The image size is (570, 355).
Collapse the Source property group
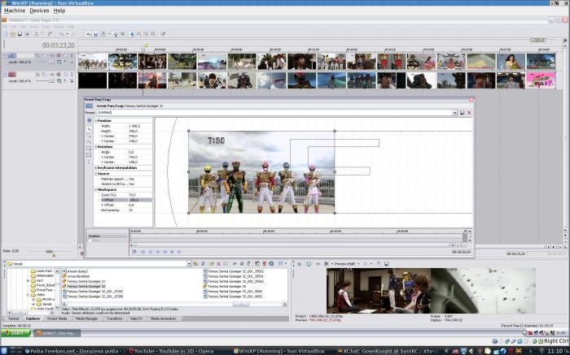[95, 174]
